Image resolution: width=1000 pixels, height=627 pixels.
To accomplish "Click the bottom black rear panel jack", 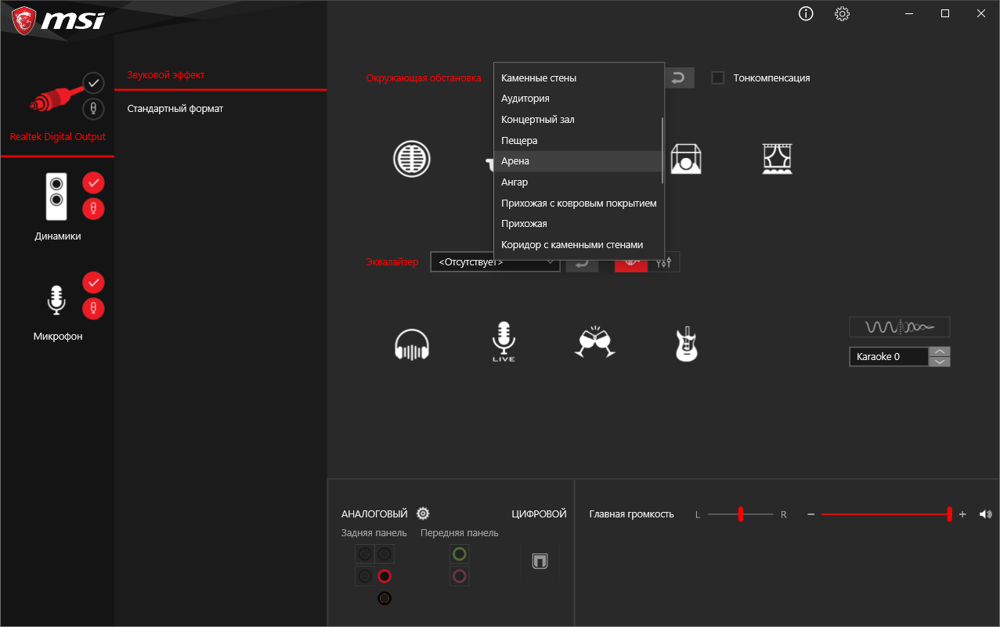I will [x=384, y=598].
